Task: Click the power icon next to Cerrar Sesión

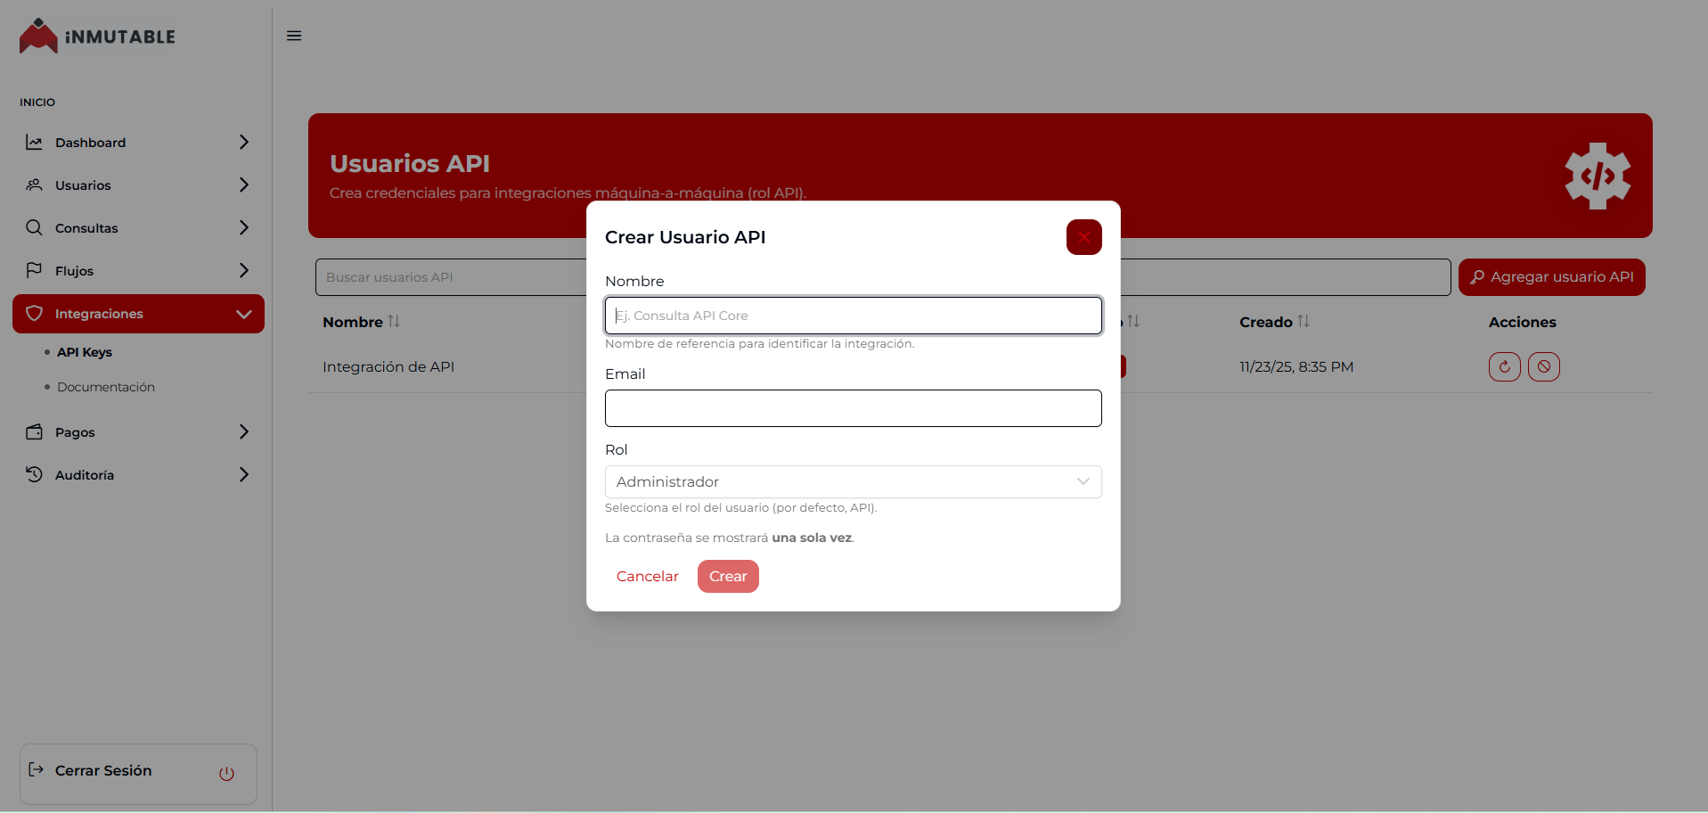Action: tap(227, 774)
